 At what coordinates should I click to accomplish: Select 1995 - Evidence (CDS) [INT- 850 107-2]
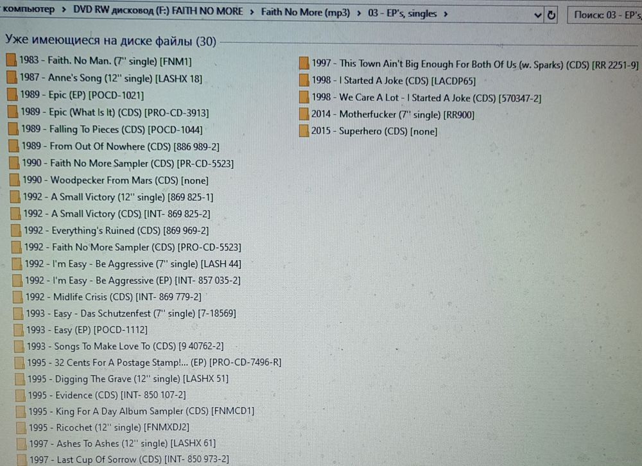107,395
